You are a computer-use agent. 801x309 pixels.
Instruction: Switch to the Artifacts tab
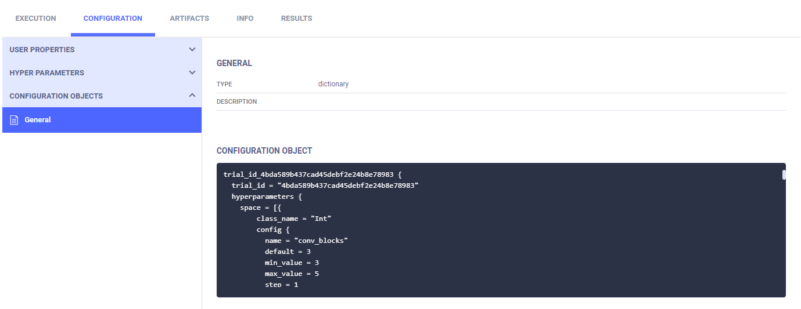click(189, 19)
